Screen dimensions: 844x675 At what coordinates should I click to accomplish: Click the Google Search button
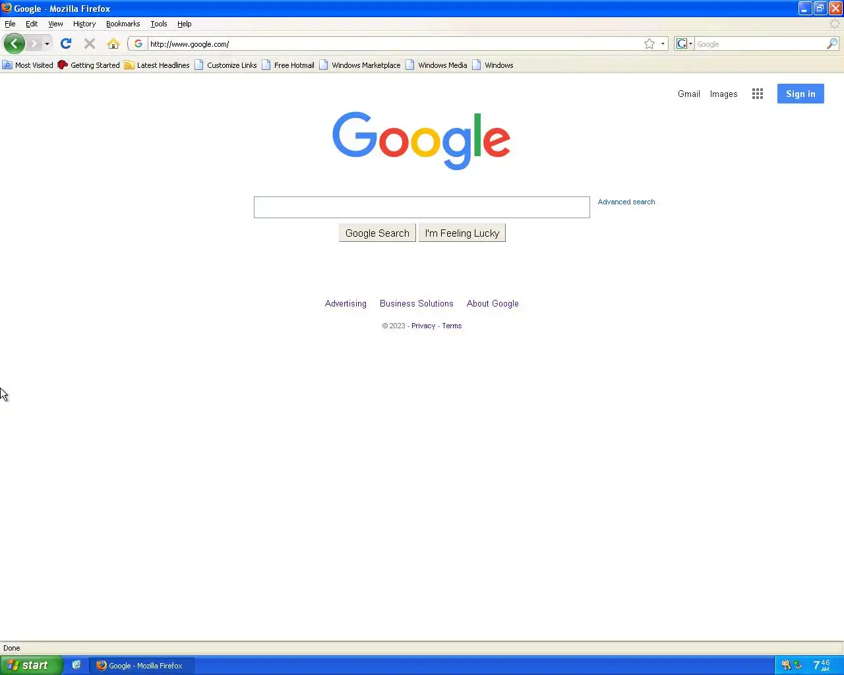[x=377, y=233]
